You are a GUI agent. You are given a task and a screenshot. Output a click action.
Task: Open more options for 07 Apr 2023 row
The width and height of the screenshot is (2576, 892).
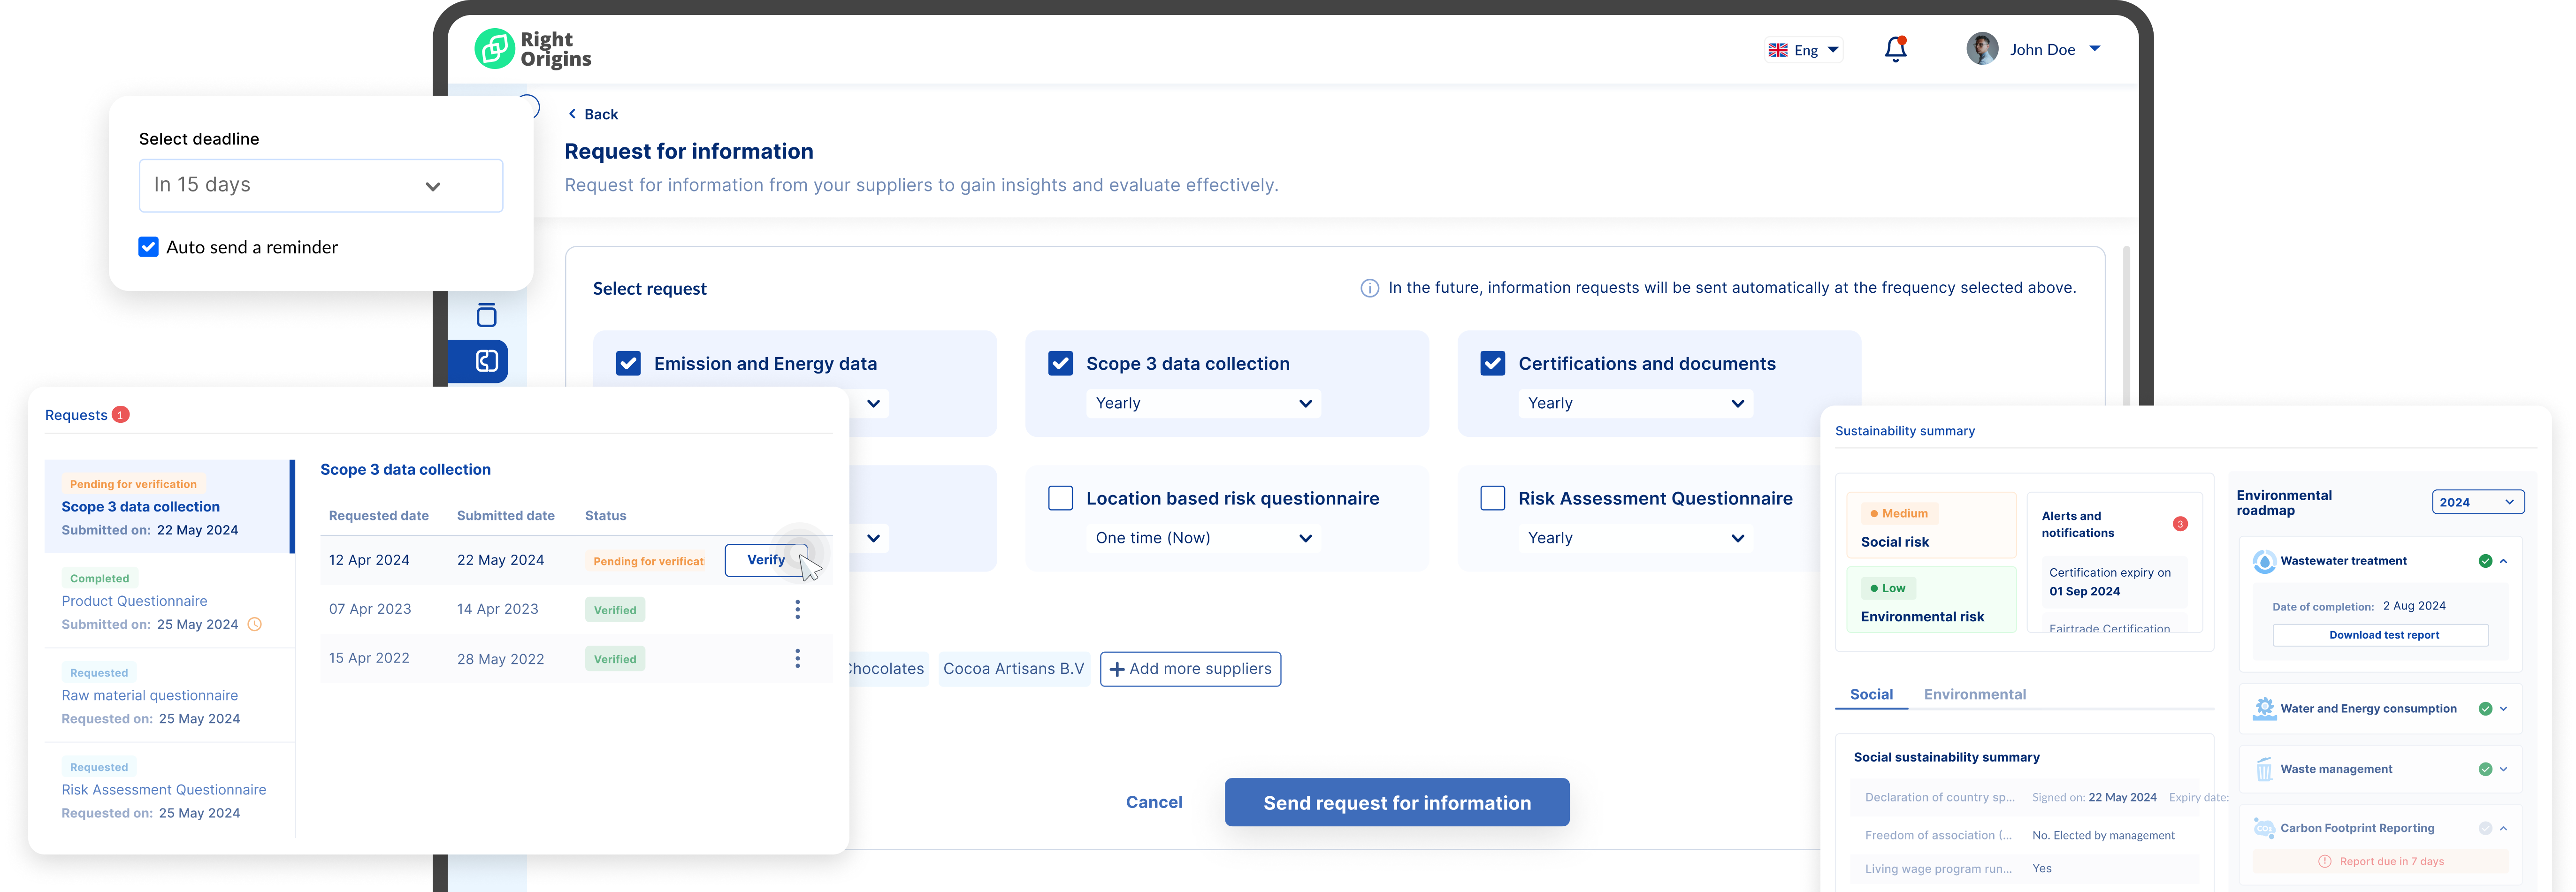point(797,609)
